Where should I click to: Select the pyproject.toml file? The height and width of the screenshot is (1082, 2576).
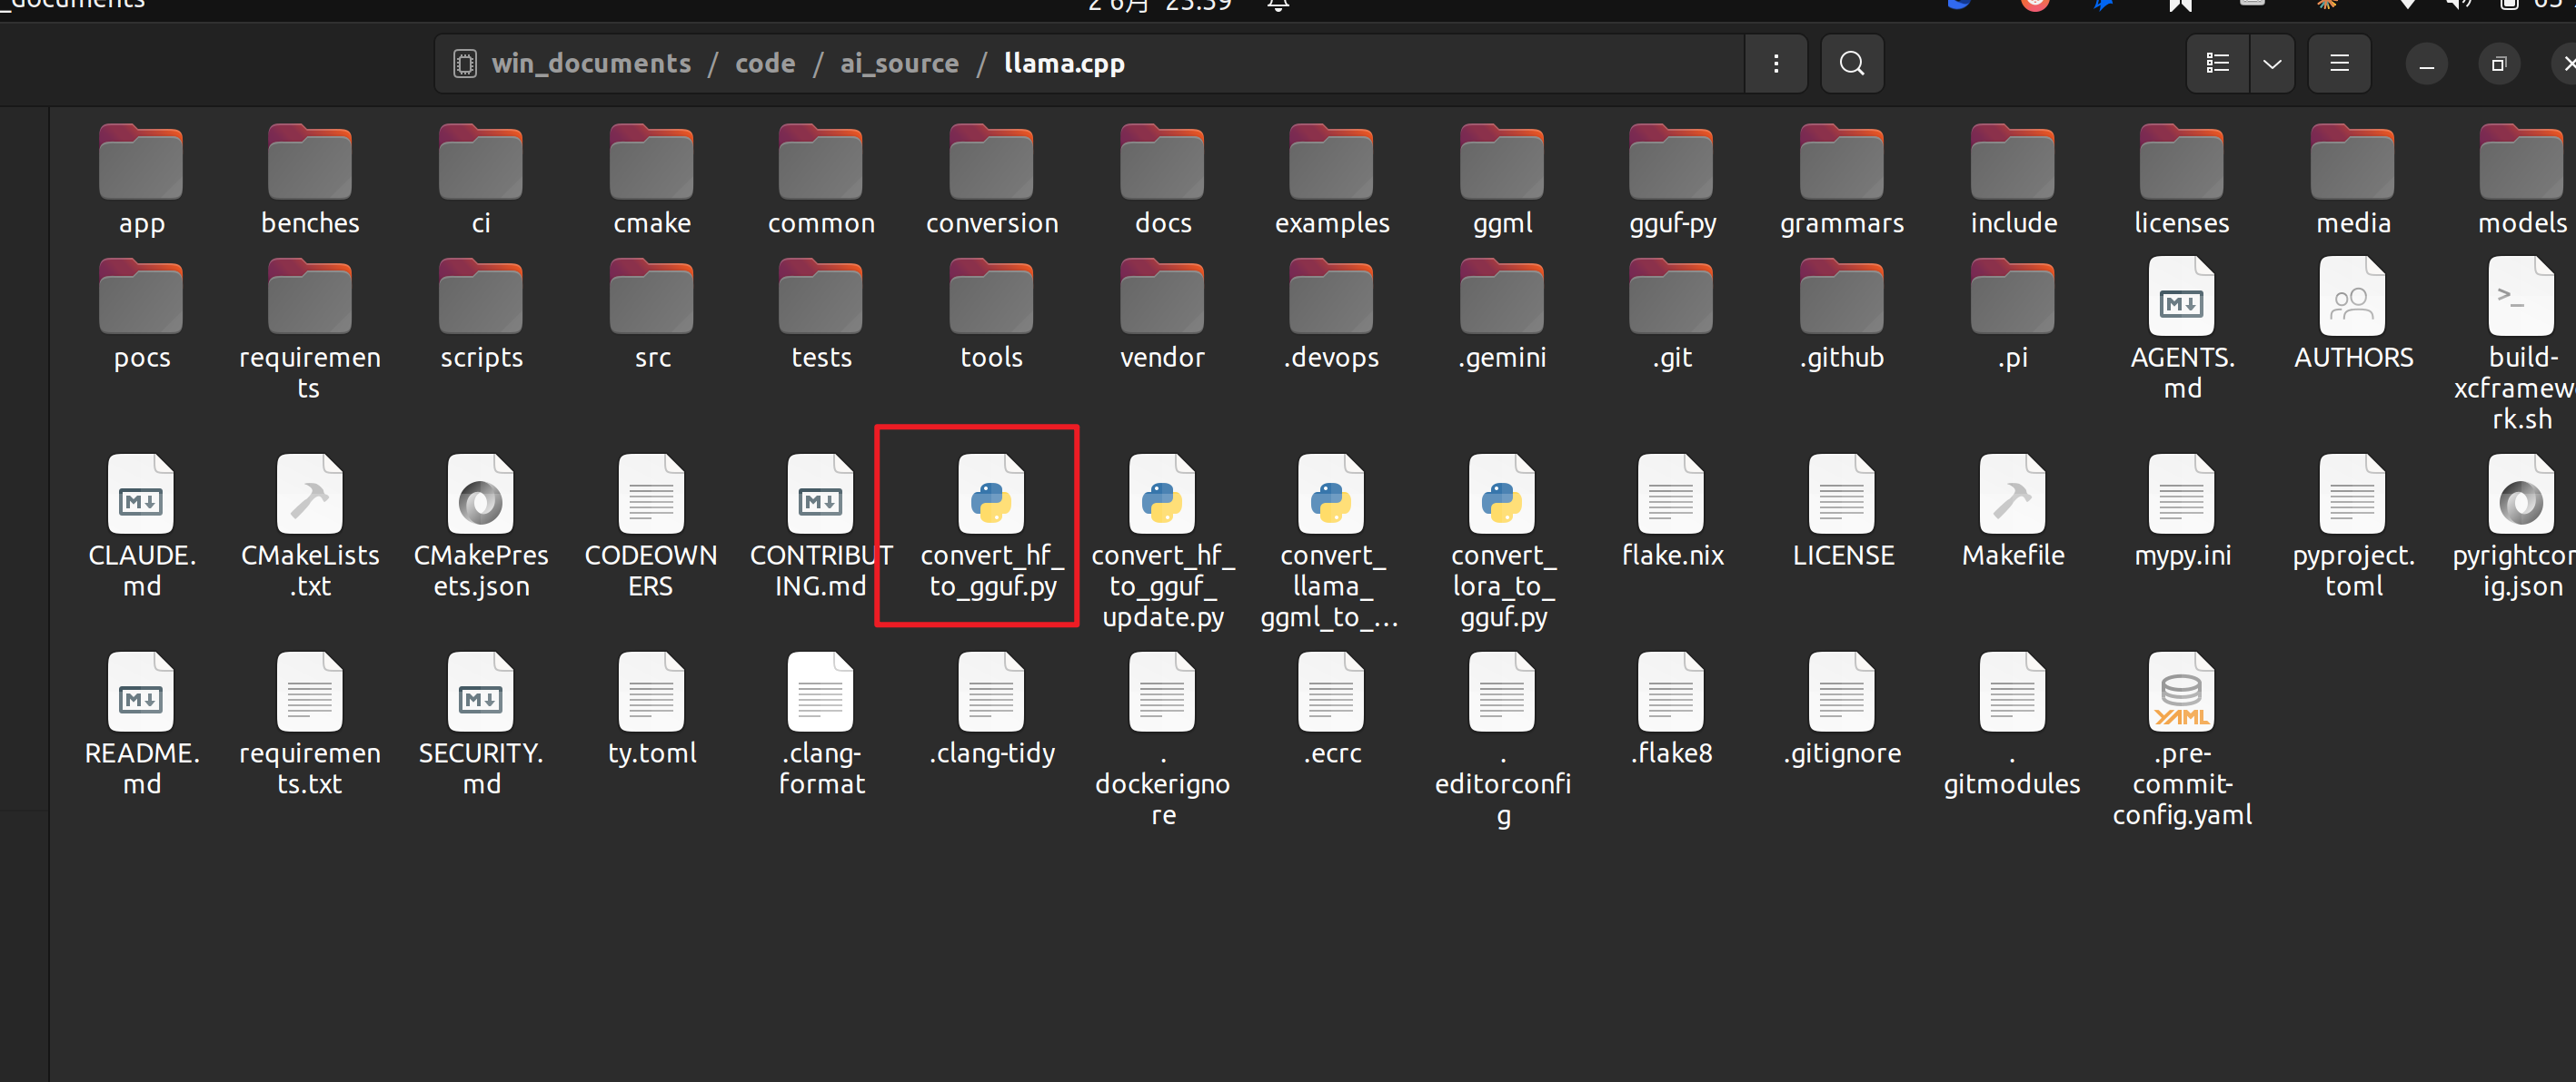click(x=2353, y=526)
